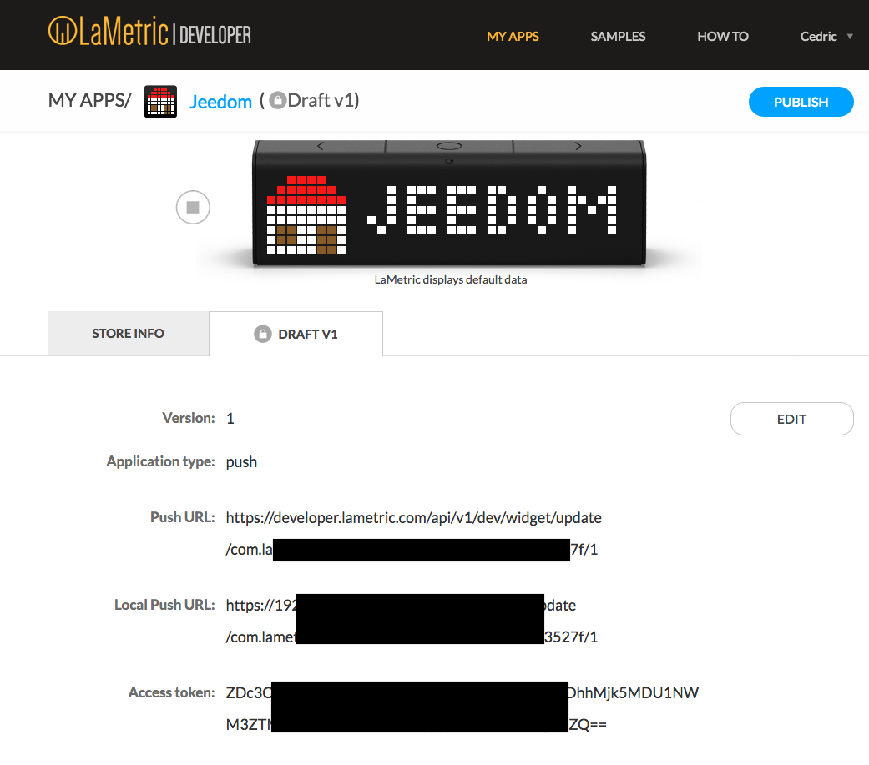Click the PUBLISH button
This screenshot has height=765, width=869.
click(x=801, y=102)
